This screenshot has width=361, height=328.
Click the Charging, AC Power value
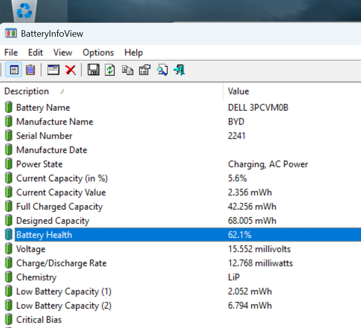coord(268,164)
